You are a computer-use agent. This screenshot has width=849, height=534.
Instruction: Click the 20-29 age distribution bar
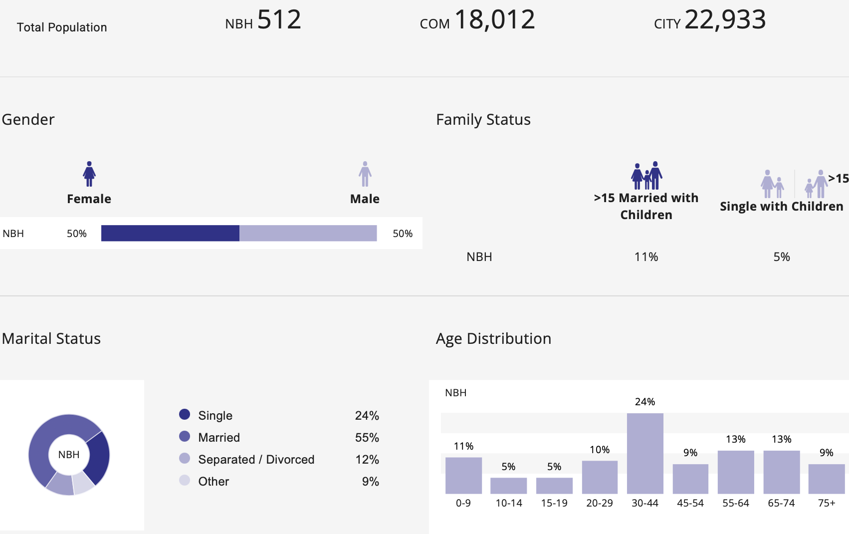[600, 477]
